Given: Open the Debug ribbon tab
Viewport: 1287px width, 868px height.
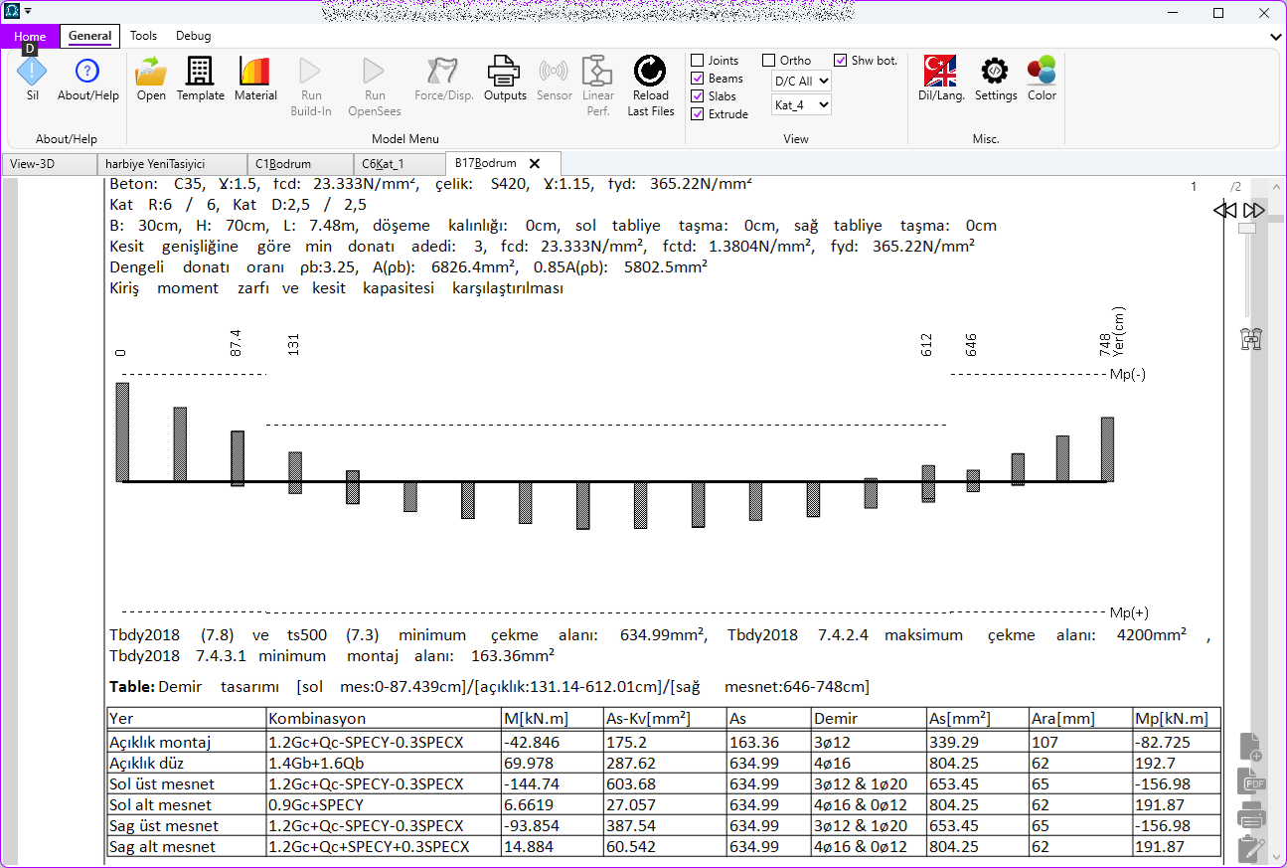Looking at the screenshot, I should tap(193, 37).
